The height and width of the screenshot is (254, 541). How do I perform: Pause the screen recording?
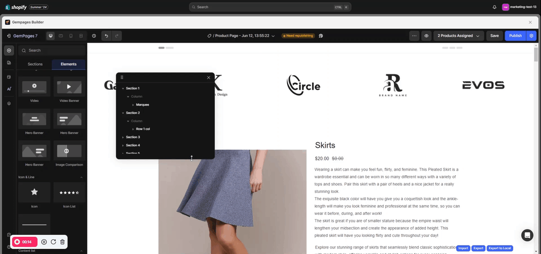tap(44, 242)
